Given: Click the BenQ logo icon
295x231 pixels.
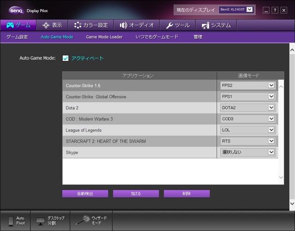Looking at the screenshot, I should point(17,11).
